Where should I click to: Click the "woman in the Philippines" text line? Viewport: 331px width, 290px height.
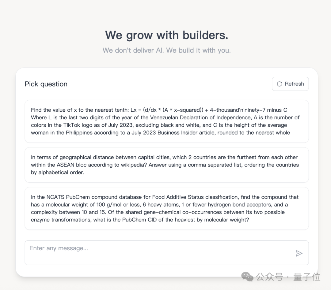point(160,133)
